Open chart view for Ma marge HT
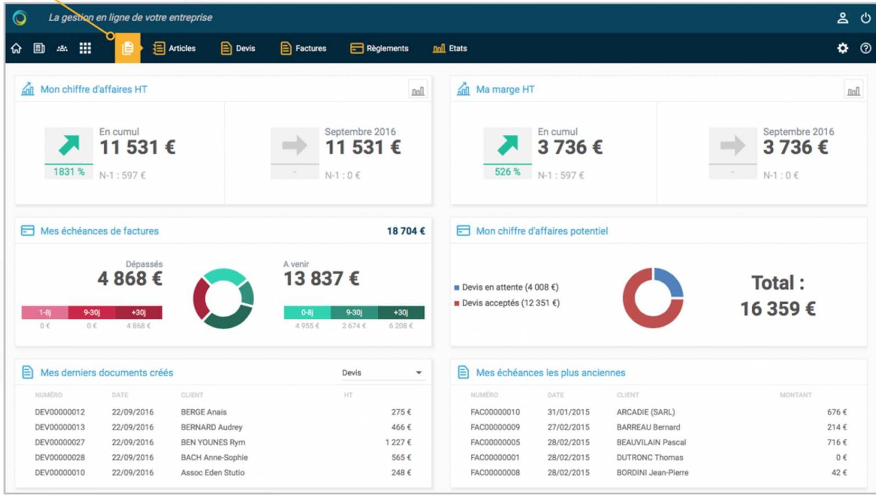 coord(854,90)
